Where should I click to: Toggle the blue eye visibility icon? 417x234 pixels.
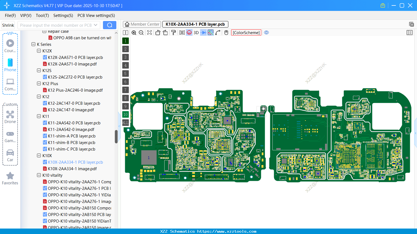coord(266,33)
